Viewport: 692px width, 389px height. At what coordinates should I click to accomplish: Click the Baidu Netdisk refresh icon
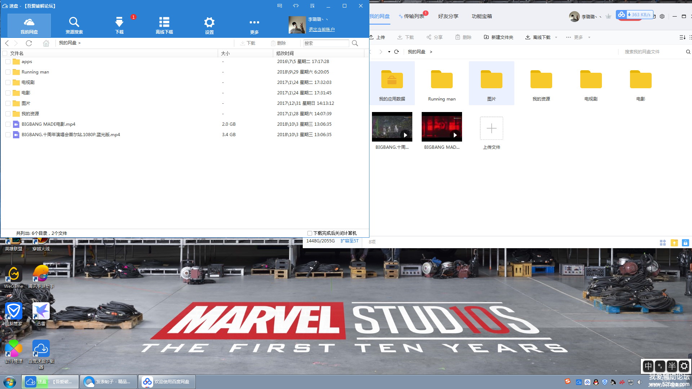tap(396, 52)
